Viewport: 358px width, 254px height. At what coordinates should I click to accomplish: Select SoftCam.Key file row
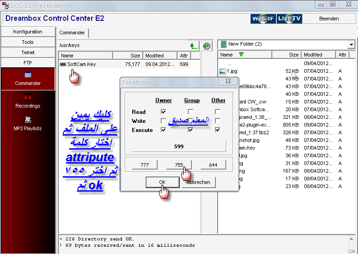tap(125, 64)
